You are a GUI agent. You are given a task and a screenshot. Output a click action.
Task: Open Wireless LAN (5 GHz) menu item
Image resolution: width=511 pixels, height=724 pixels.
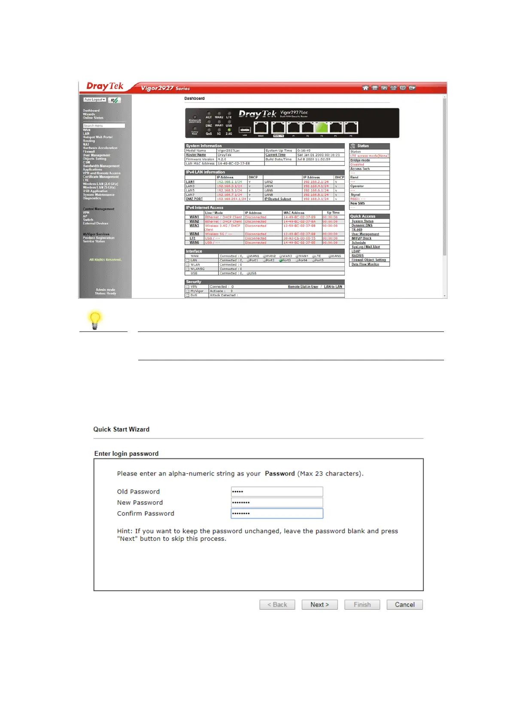pyautogui.click(x=99, y=187)
